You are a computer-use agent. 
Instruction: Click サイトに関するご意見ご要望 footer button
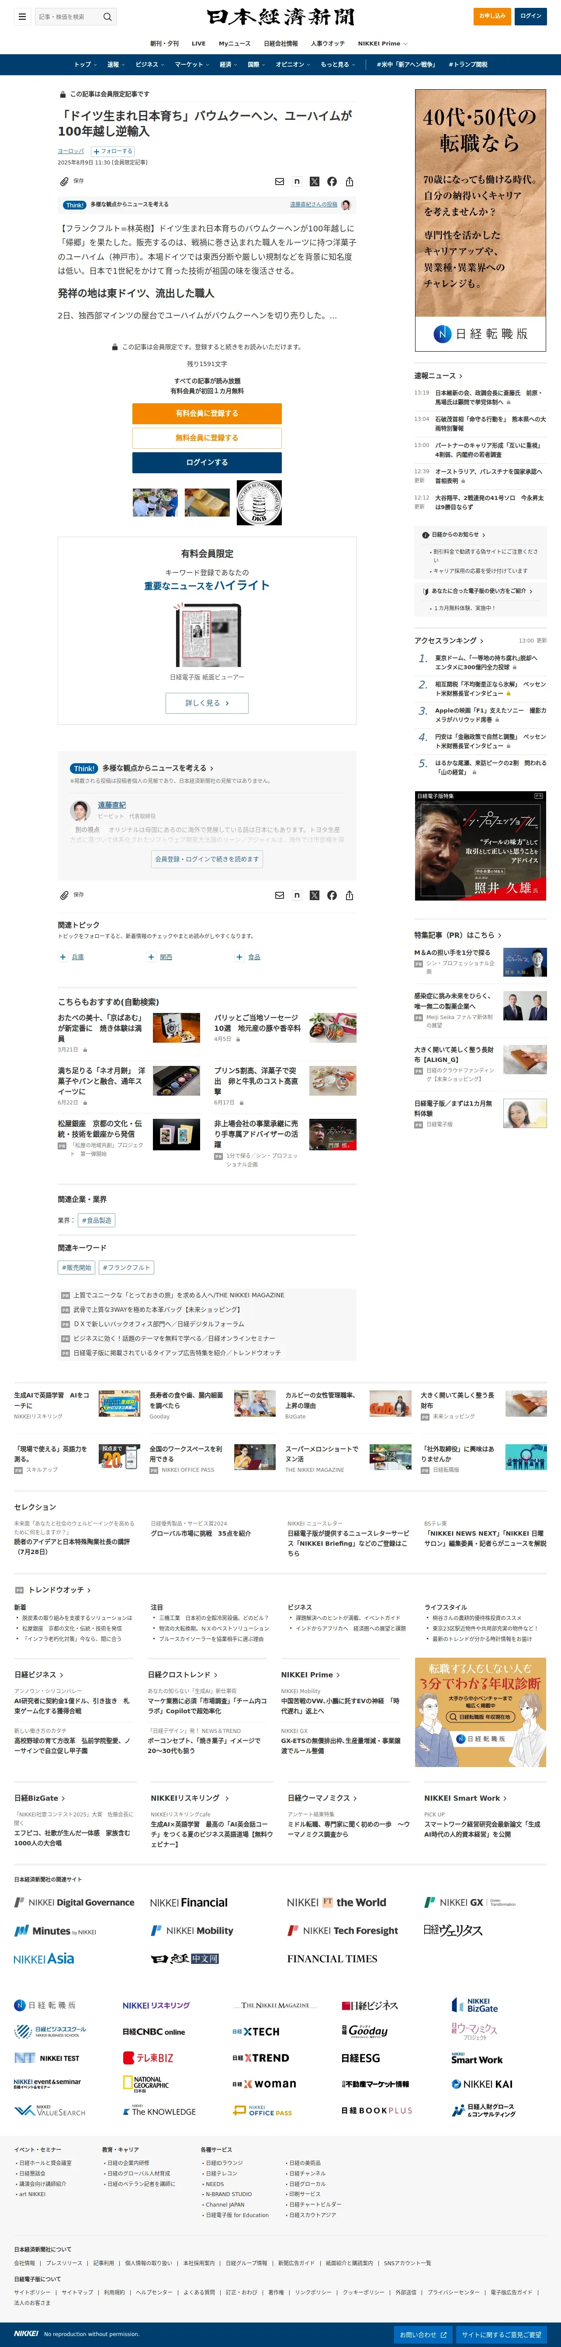(502, 2335)
